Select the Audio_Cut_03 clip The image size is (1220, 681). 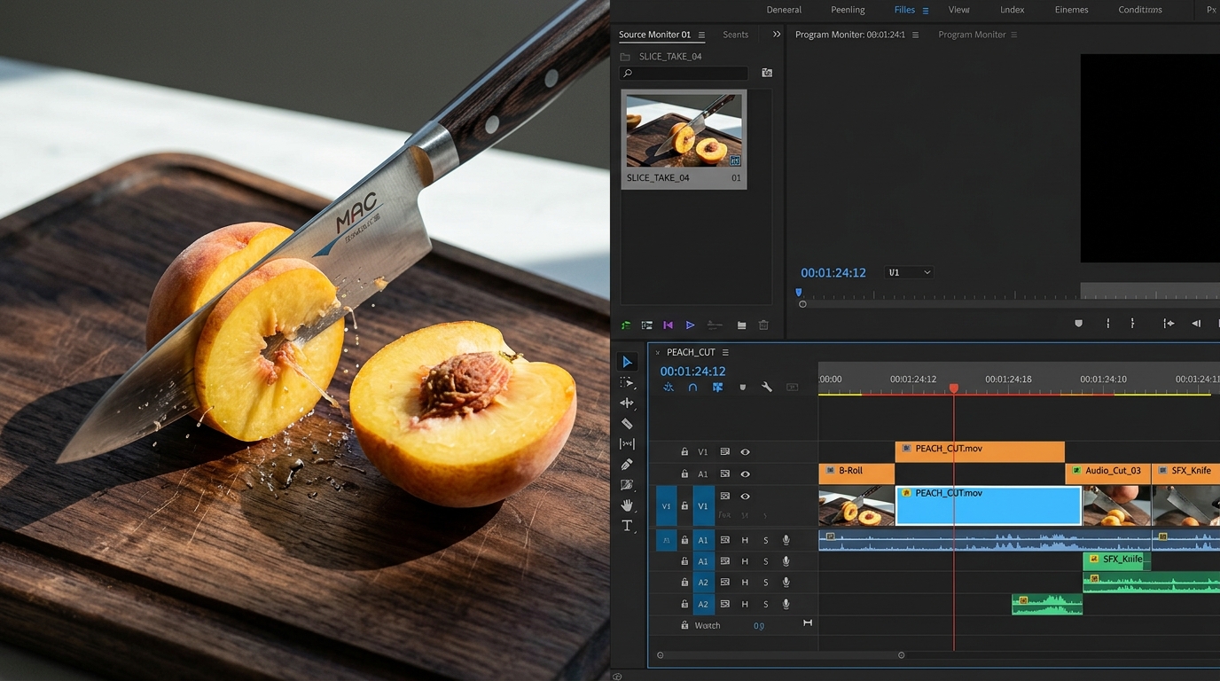(x=1108, y=474)
